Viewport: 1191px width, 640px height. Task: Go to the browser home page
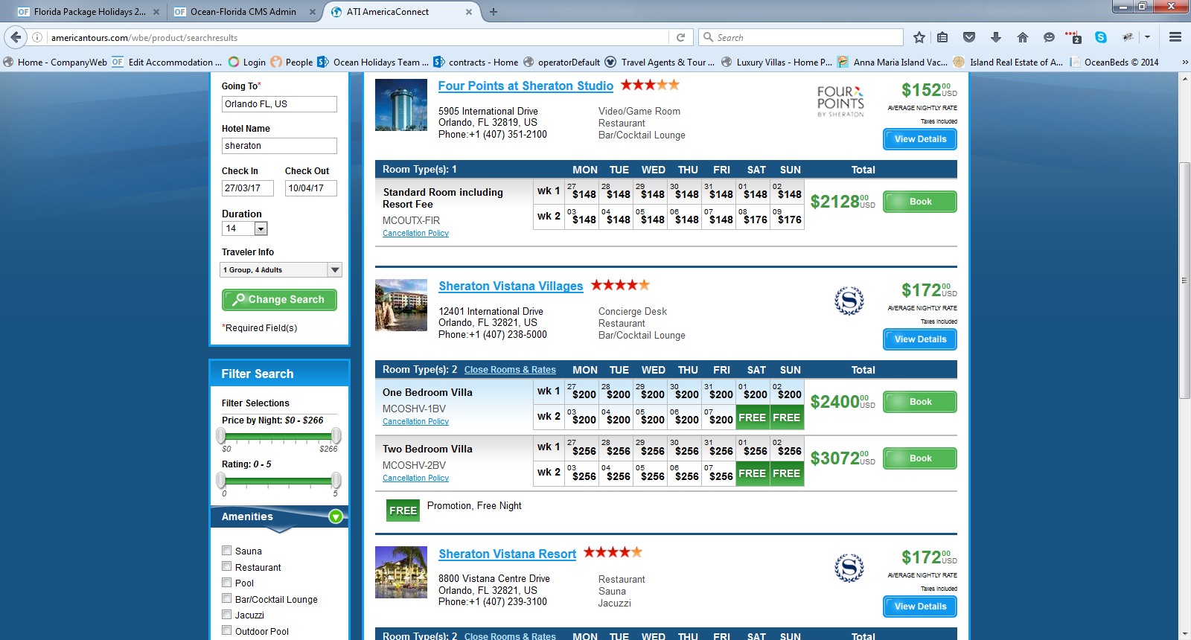pyautogui.click(x=1023, y=37)
